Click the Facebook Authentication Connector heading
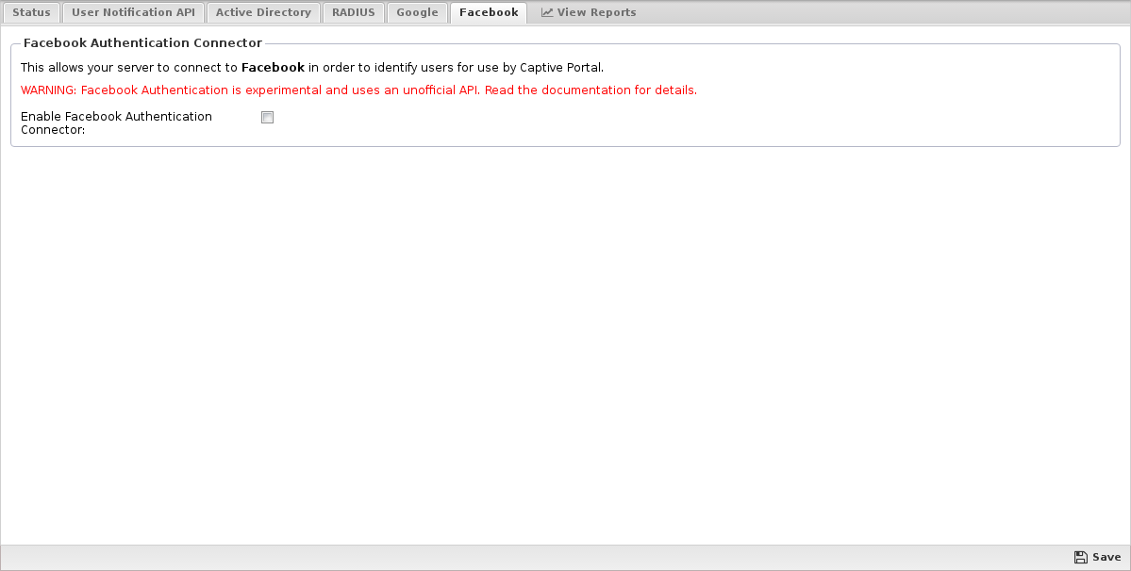The width and height of the screenshot is (1131, 571). tap(142, 43)
